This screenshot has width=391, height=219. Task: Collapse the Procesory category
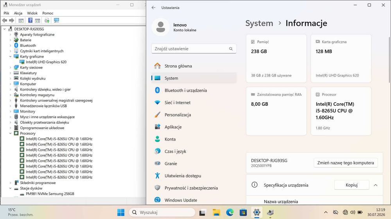click(10, 133)
